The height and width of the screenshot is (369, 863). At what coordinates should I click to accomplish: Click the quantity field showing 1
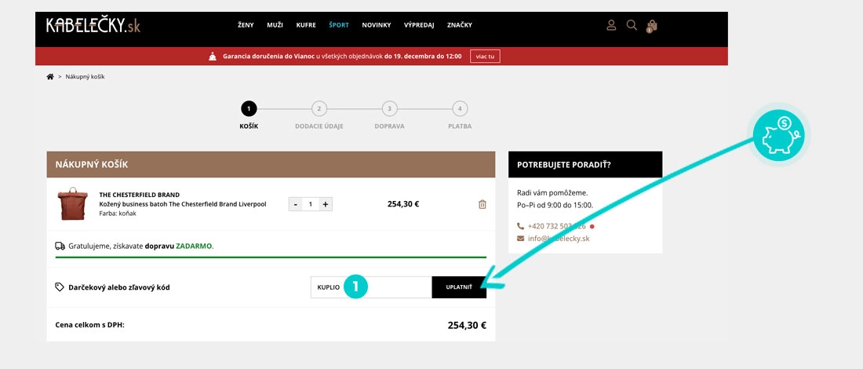coord(311,204)
